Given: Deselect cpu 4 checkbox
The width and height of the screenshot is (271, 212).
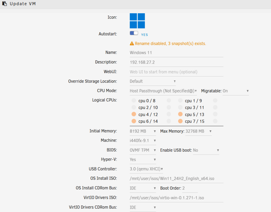Looking at the screenshot, I should [134, 114].
